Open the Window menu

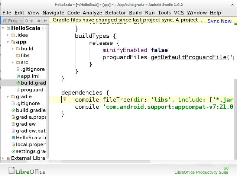point(197,13)
